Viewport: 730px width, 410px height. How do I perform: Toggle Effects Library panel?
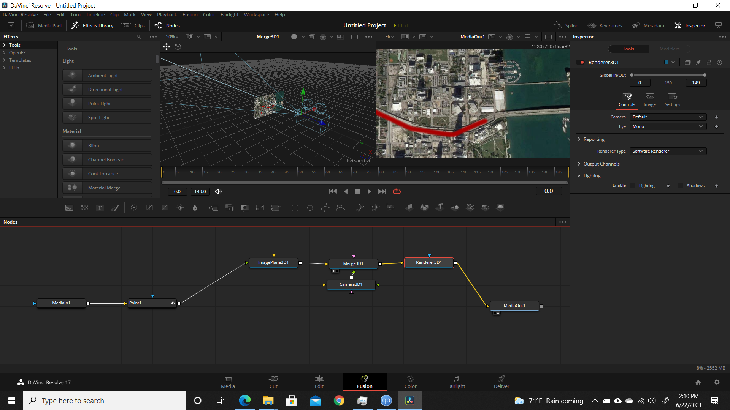tap(93, 26)
